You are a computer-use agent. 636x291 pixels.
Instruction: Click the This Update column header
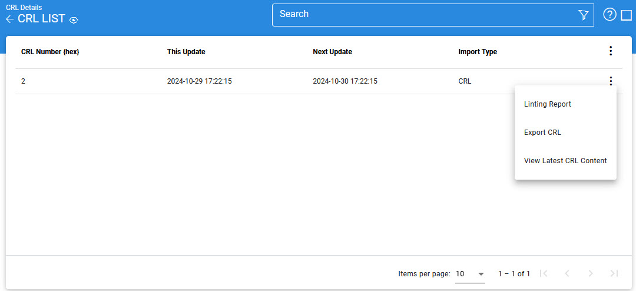(186, 52)
